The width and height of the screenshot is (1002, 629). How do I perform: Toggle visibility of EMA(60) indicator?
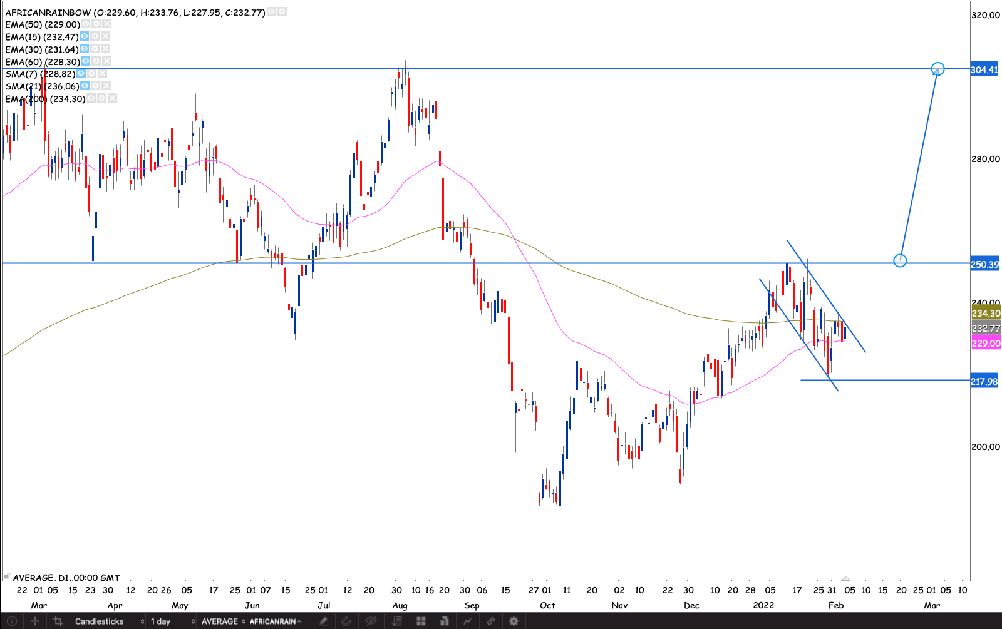86,61
